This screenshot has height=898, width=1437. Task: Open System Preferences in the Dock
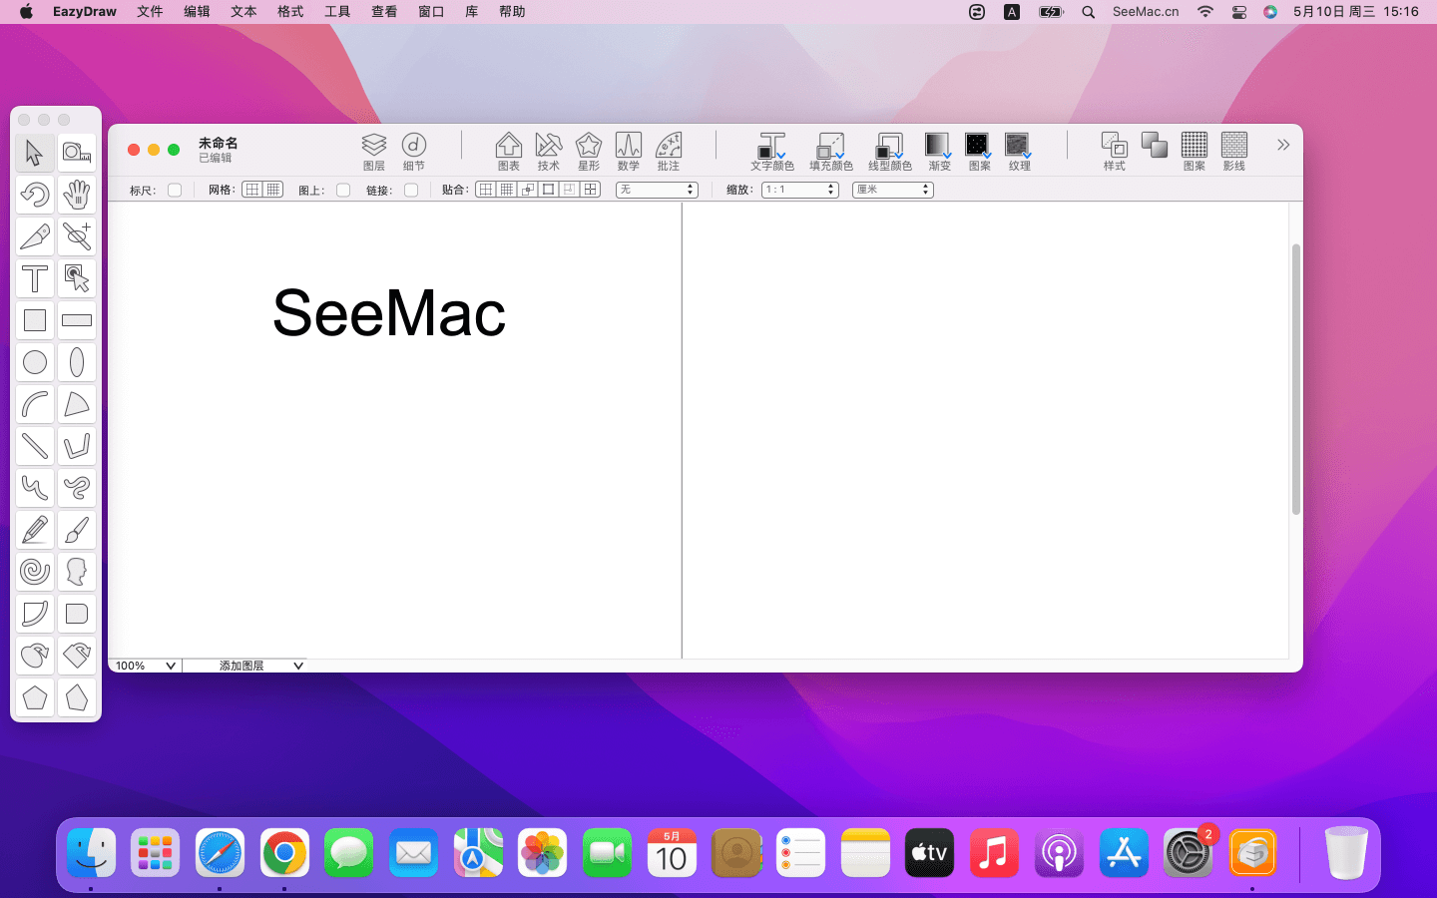point(1188,853)
